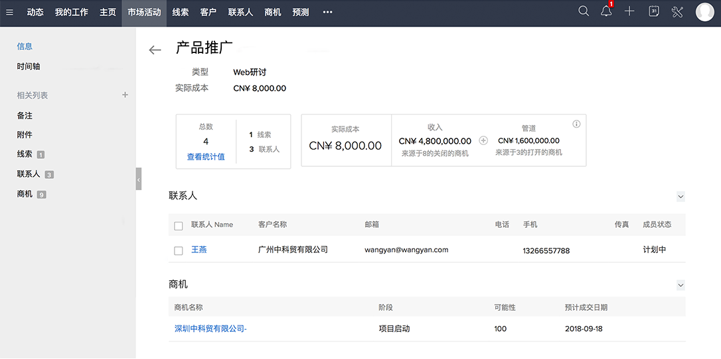The image size is (721, 359).
Task: Open the notifications bell
Action: pos(606,12)
